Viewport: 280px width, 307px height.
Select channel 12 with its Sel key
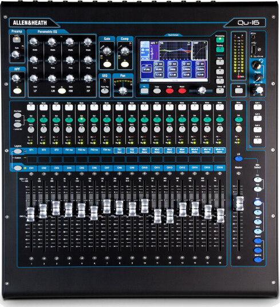coord(169,120)
